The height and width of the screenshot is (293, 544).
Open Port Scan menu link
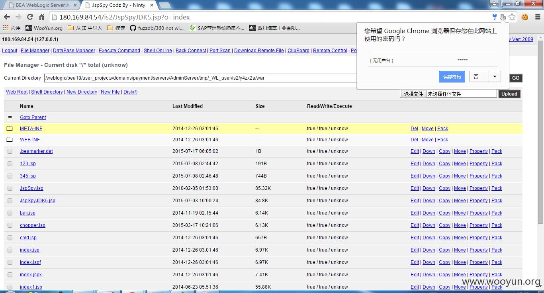click(x=220, y=51)
